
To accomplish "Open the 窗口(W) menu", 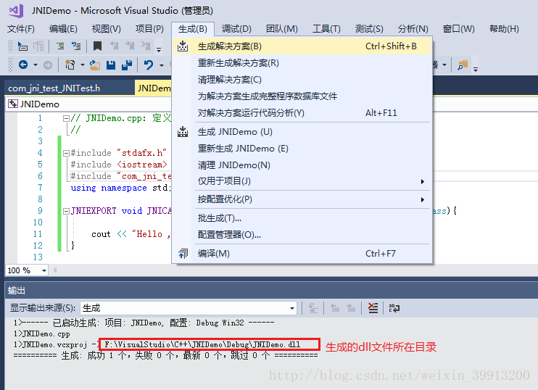I will (x=458, y=29).
